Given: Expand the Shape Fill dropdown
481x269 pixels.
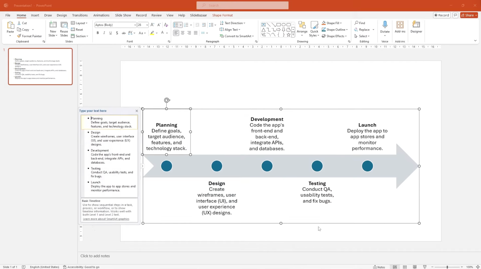Looking at the screenshot, I should pyautogui.click(x=341, y=23).
